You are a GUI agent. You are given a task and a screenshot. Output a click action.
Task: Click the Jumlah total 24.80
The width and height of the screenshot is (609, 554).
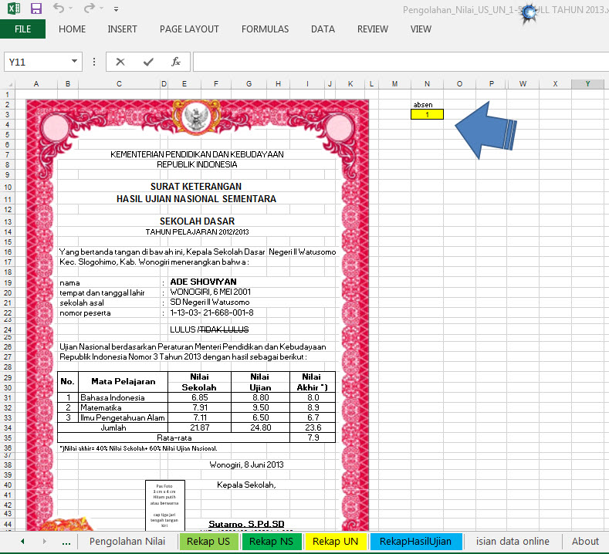[x=261, y=427]
